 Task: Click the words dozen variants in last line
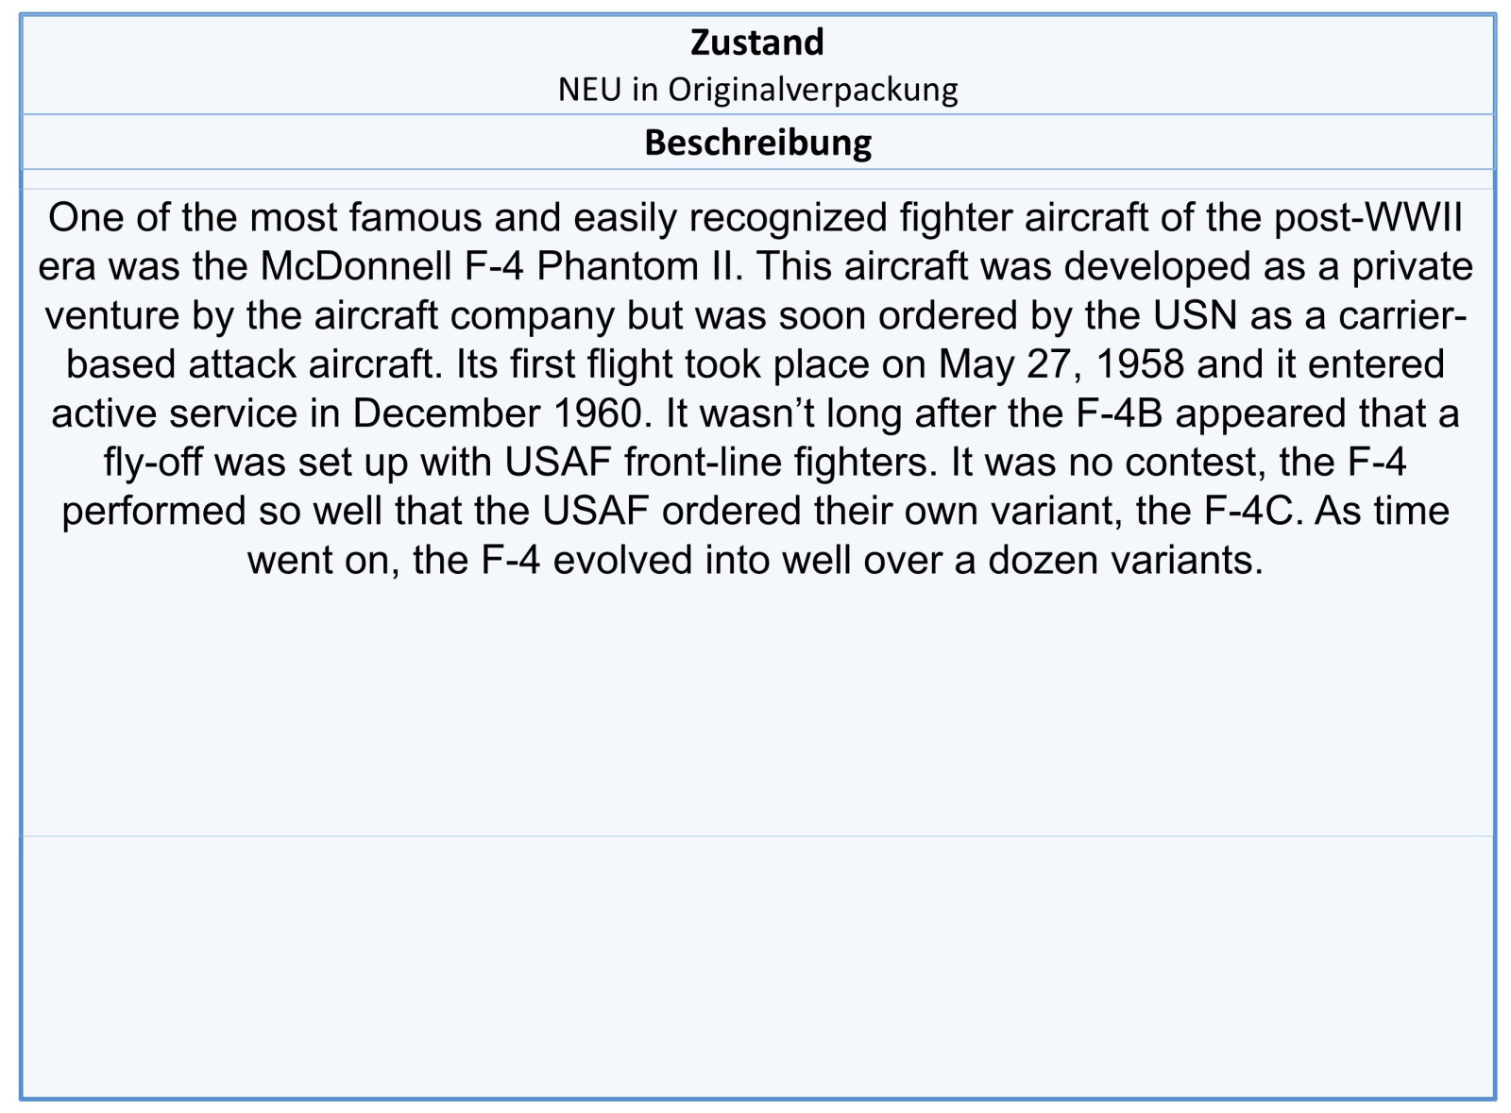tap(1126, 560)
